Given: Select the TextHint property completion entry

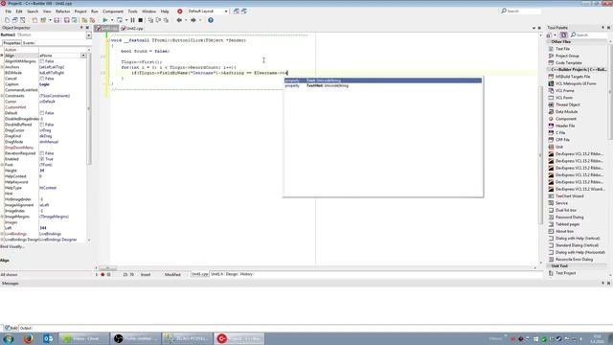Looking at the screenshot, I should click(383, 85).
